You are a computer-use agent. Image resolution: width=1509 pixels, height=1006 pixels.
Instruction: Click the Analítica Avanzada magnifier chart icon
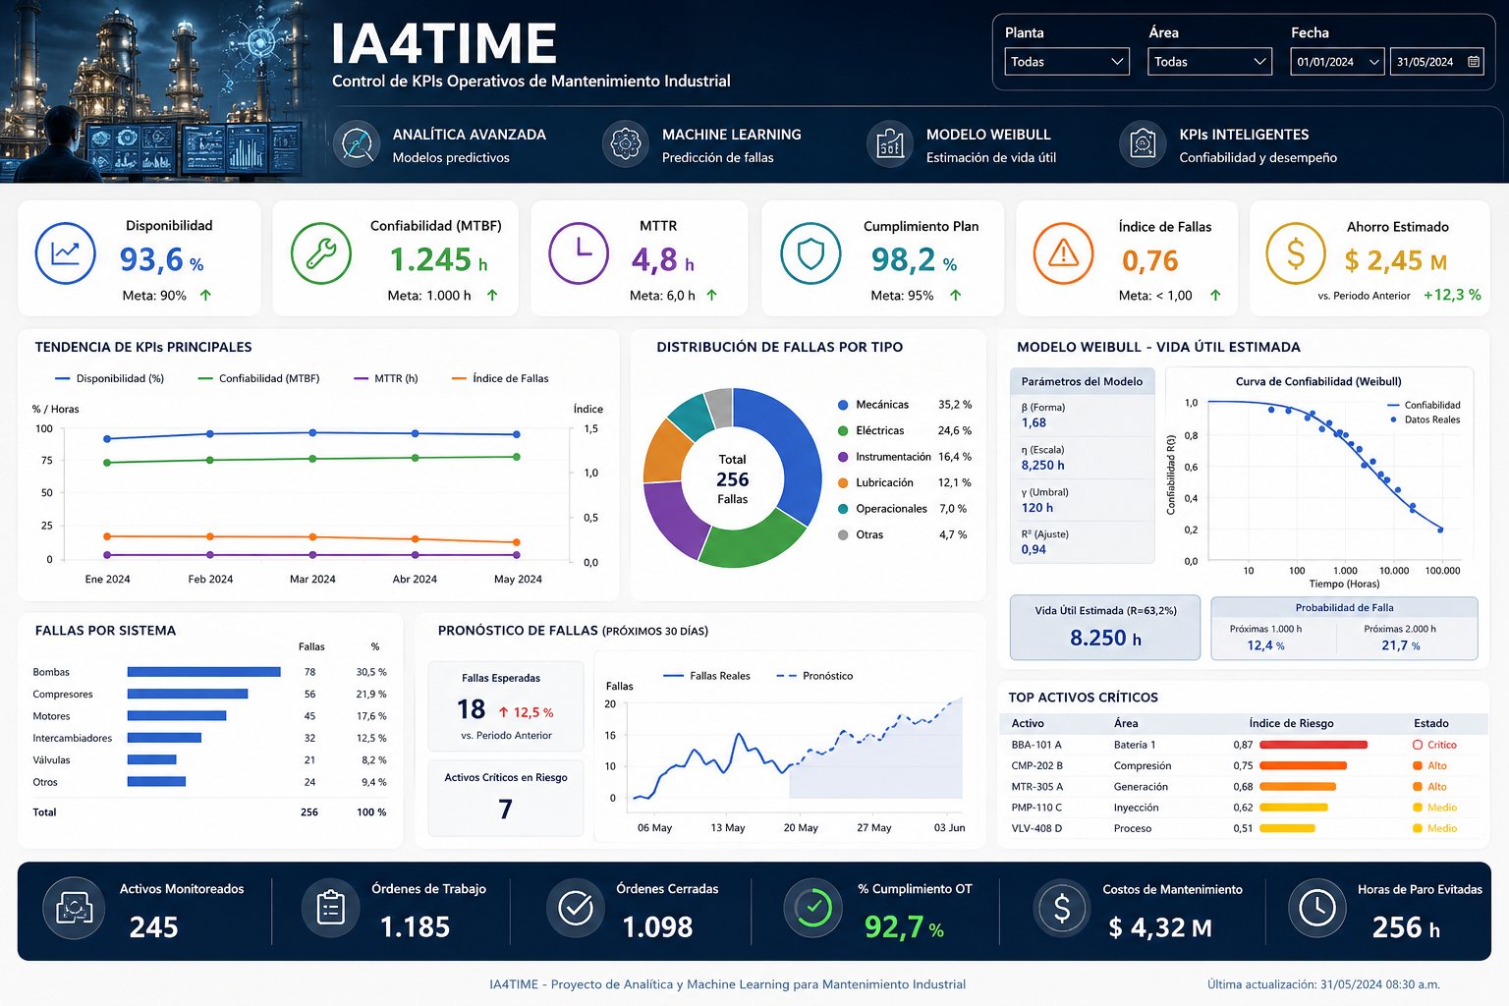pyautogui.click(x=356, y=144)
